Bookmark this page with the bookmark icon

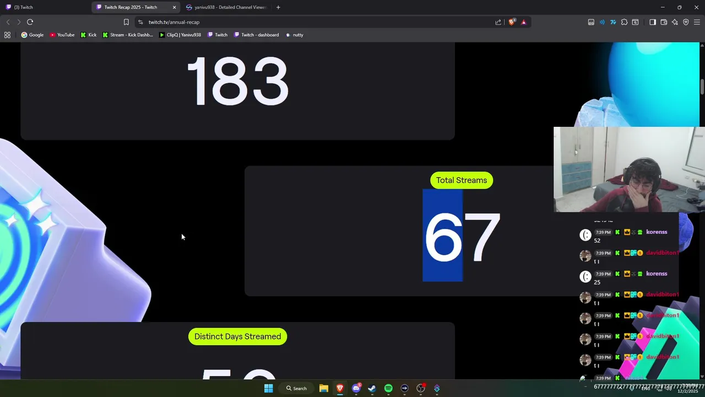click(x=126, y=22)
